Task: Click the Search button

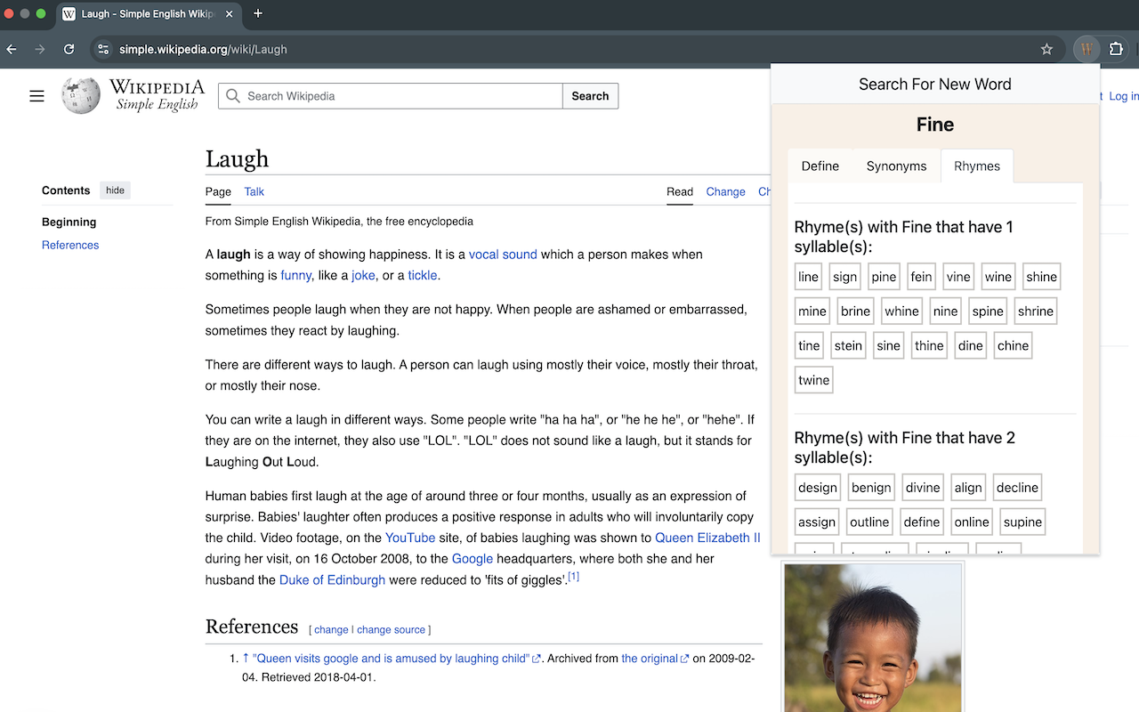Action: pos(590,95)
